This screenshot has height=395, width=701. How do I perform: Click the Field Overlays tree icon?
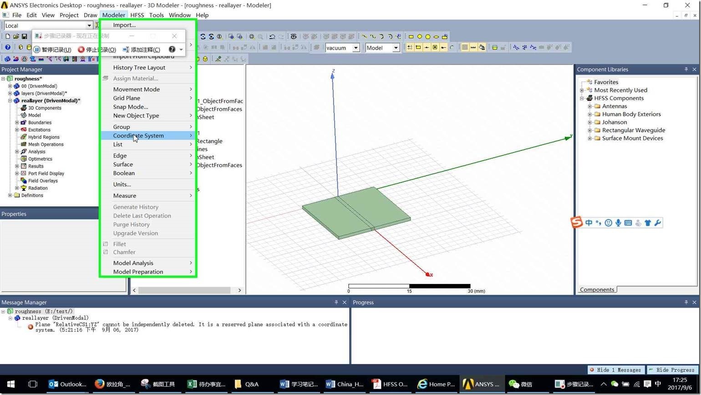coord(24,181)
